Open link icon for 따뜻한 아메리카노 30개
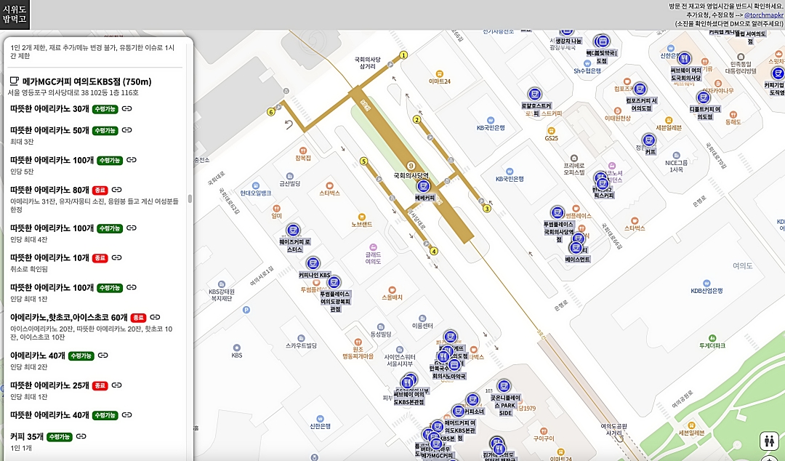This screenshot has width=785, height=461. (127, 109)
